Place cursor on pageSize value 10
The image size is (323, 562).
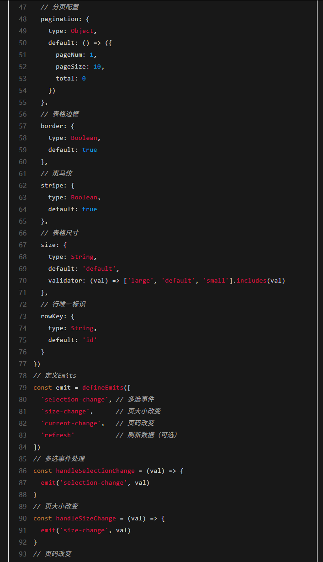point(97,67)
